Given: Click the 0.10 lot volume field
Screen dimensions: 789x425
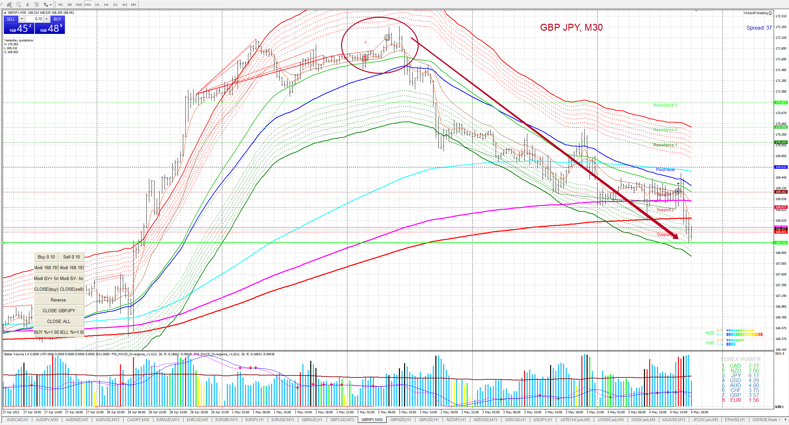Looking at the screenshot, I should (x=35, y=19).
